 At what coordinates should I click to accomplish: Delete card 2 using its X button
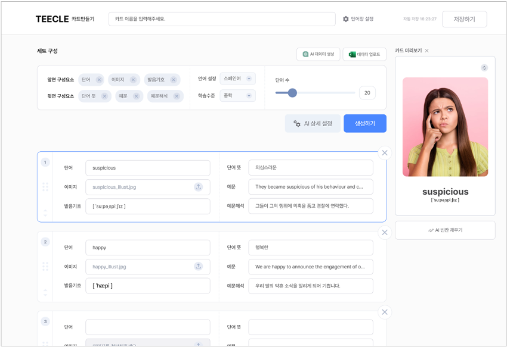(x=384, y=232)
